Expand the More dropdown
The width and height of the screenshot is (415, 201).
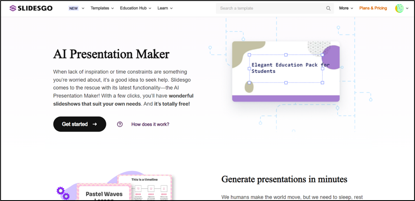click(x=346, y=8)
